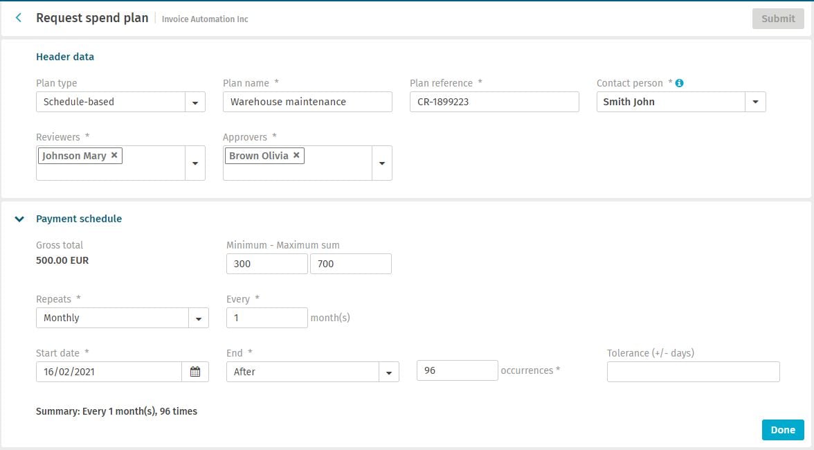This screenshot has width=814, height=450.
Task: Open the End condition dropdown showing After
Action: tap(389, 371)
